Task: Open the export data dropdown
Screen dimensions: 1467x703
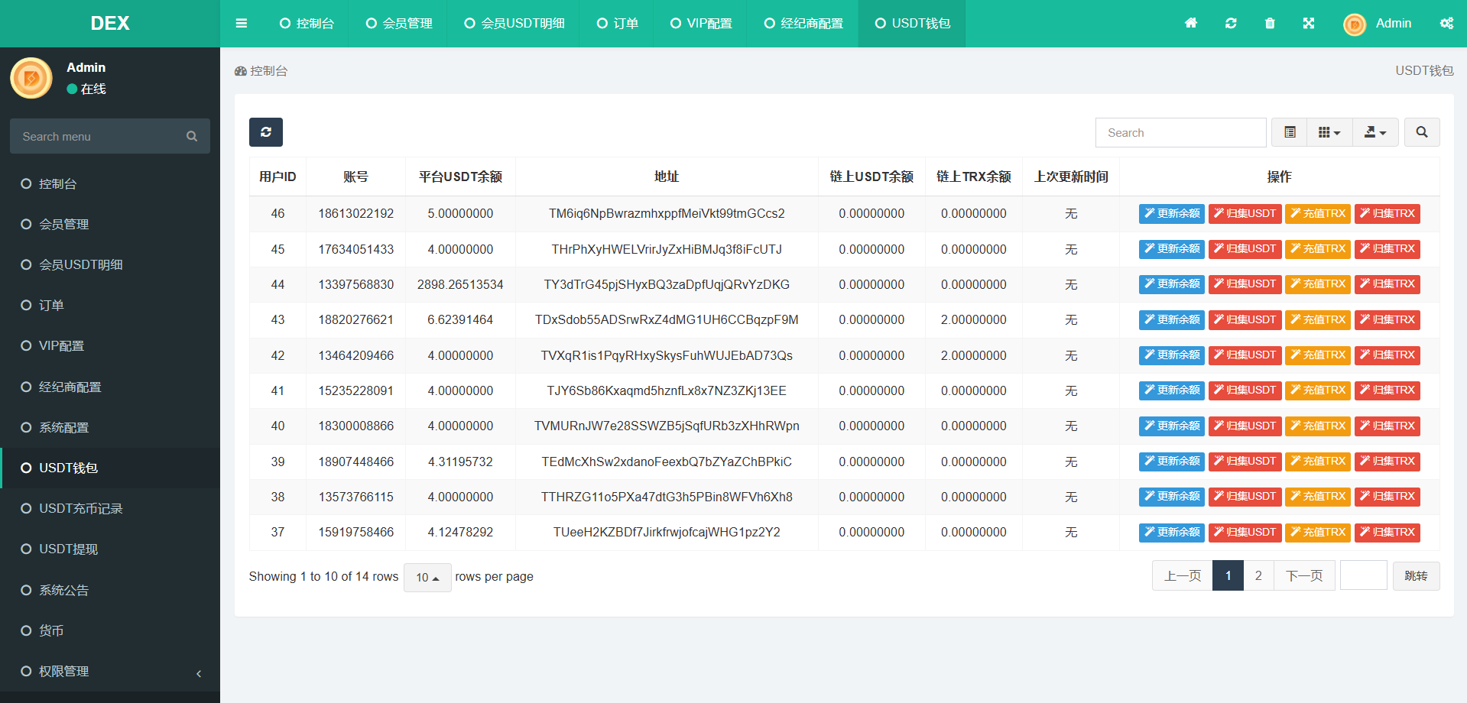Action: pos(1375,132)
